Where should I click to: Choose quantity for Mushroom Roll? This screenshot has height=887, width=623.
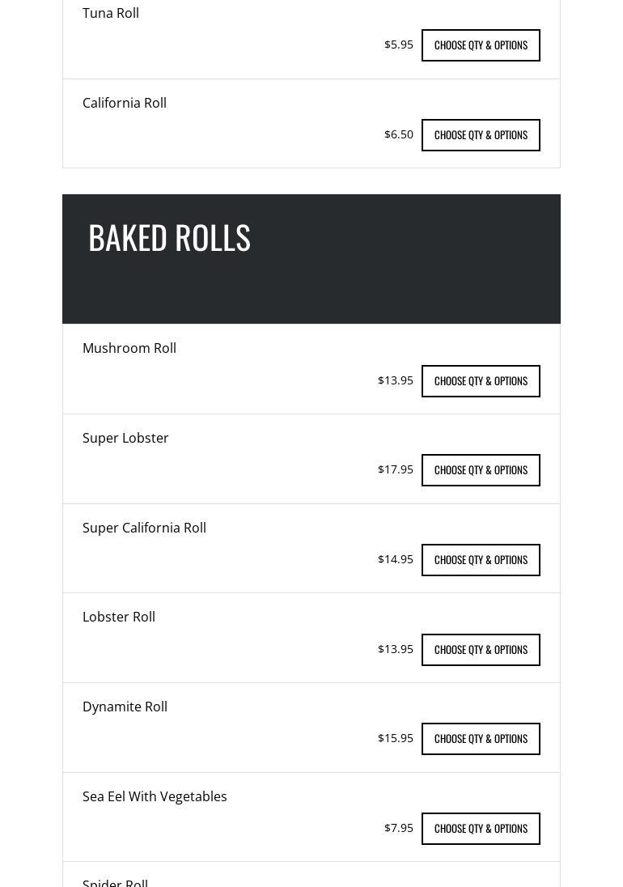481,381
